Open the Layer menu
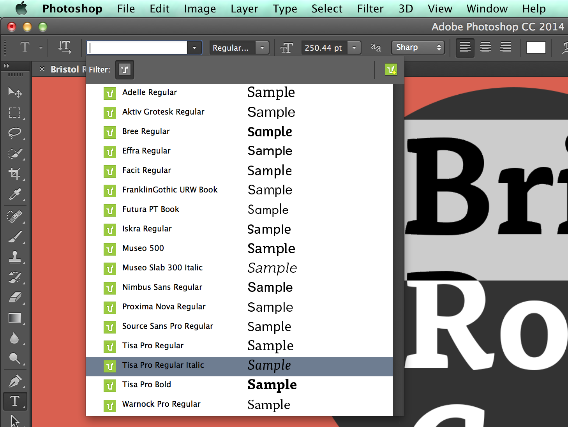Screen dimensions: 568x427 tap(244, 9)
